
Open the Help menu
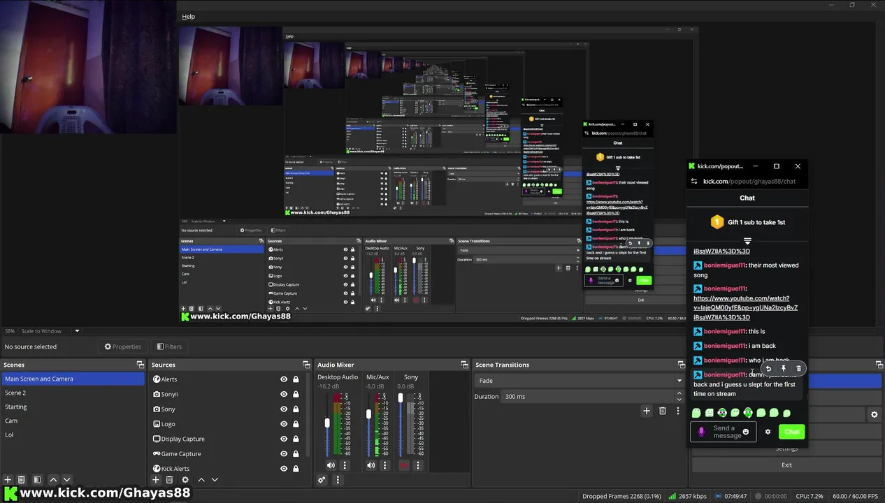[x=188, y=17]
